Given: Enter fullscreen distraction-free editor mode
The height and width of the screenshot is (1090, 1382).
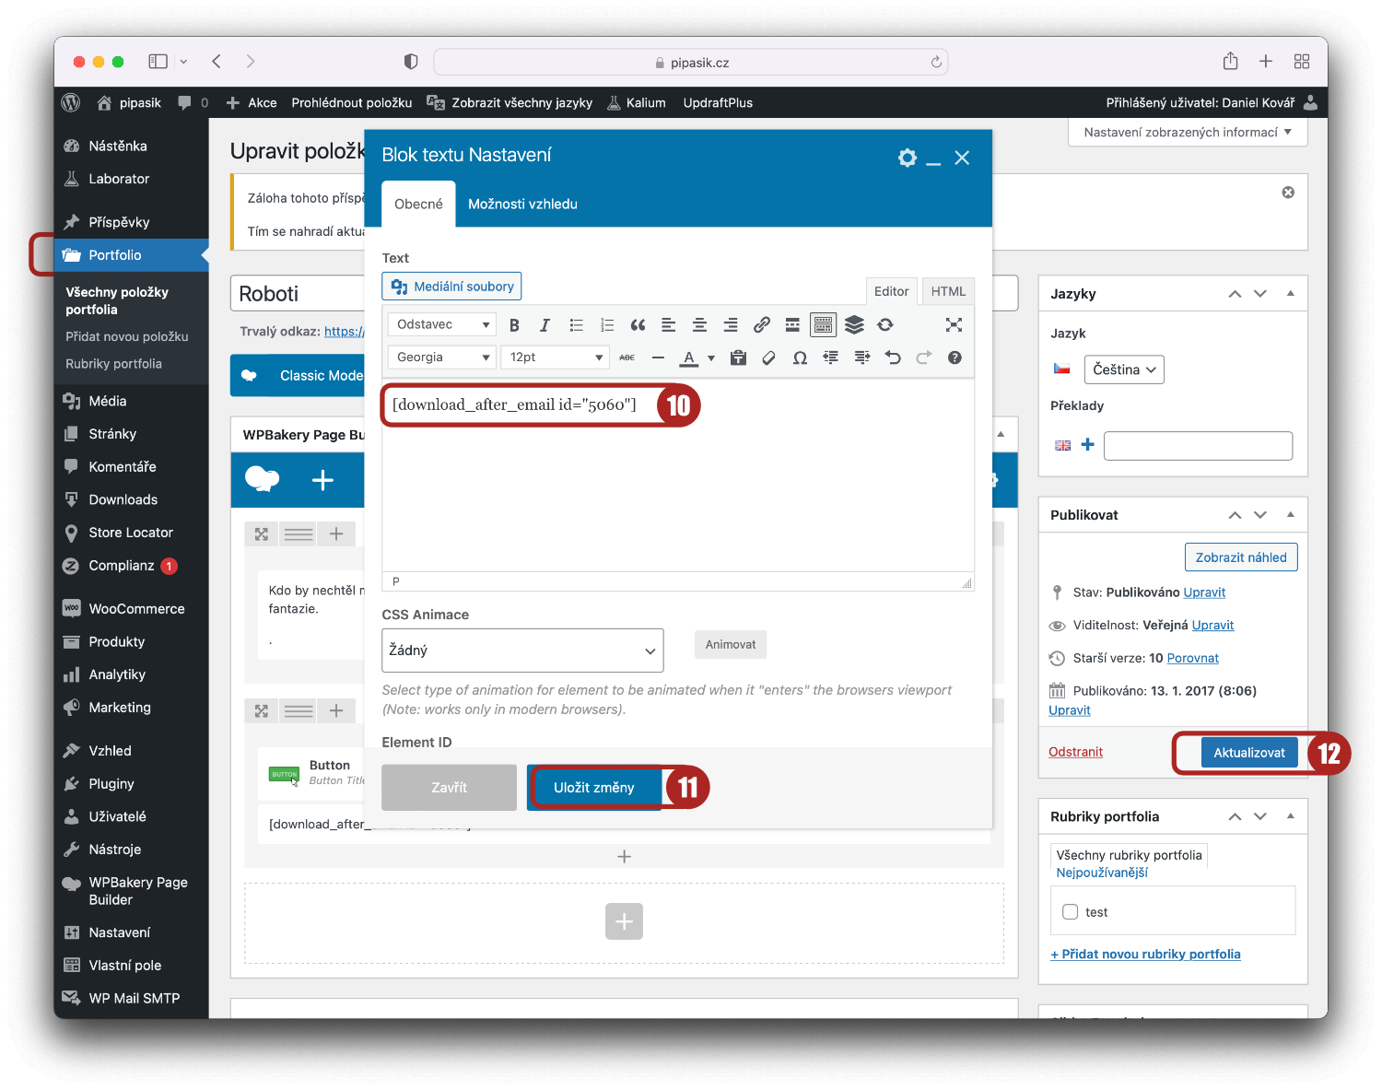Looking at the screenshot, I should point(954,324).
